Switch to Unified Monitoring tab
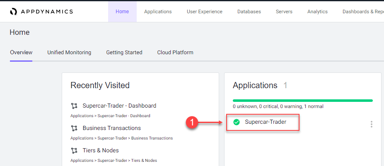This screenshot has width=384, height=166. point(69,53)
